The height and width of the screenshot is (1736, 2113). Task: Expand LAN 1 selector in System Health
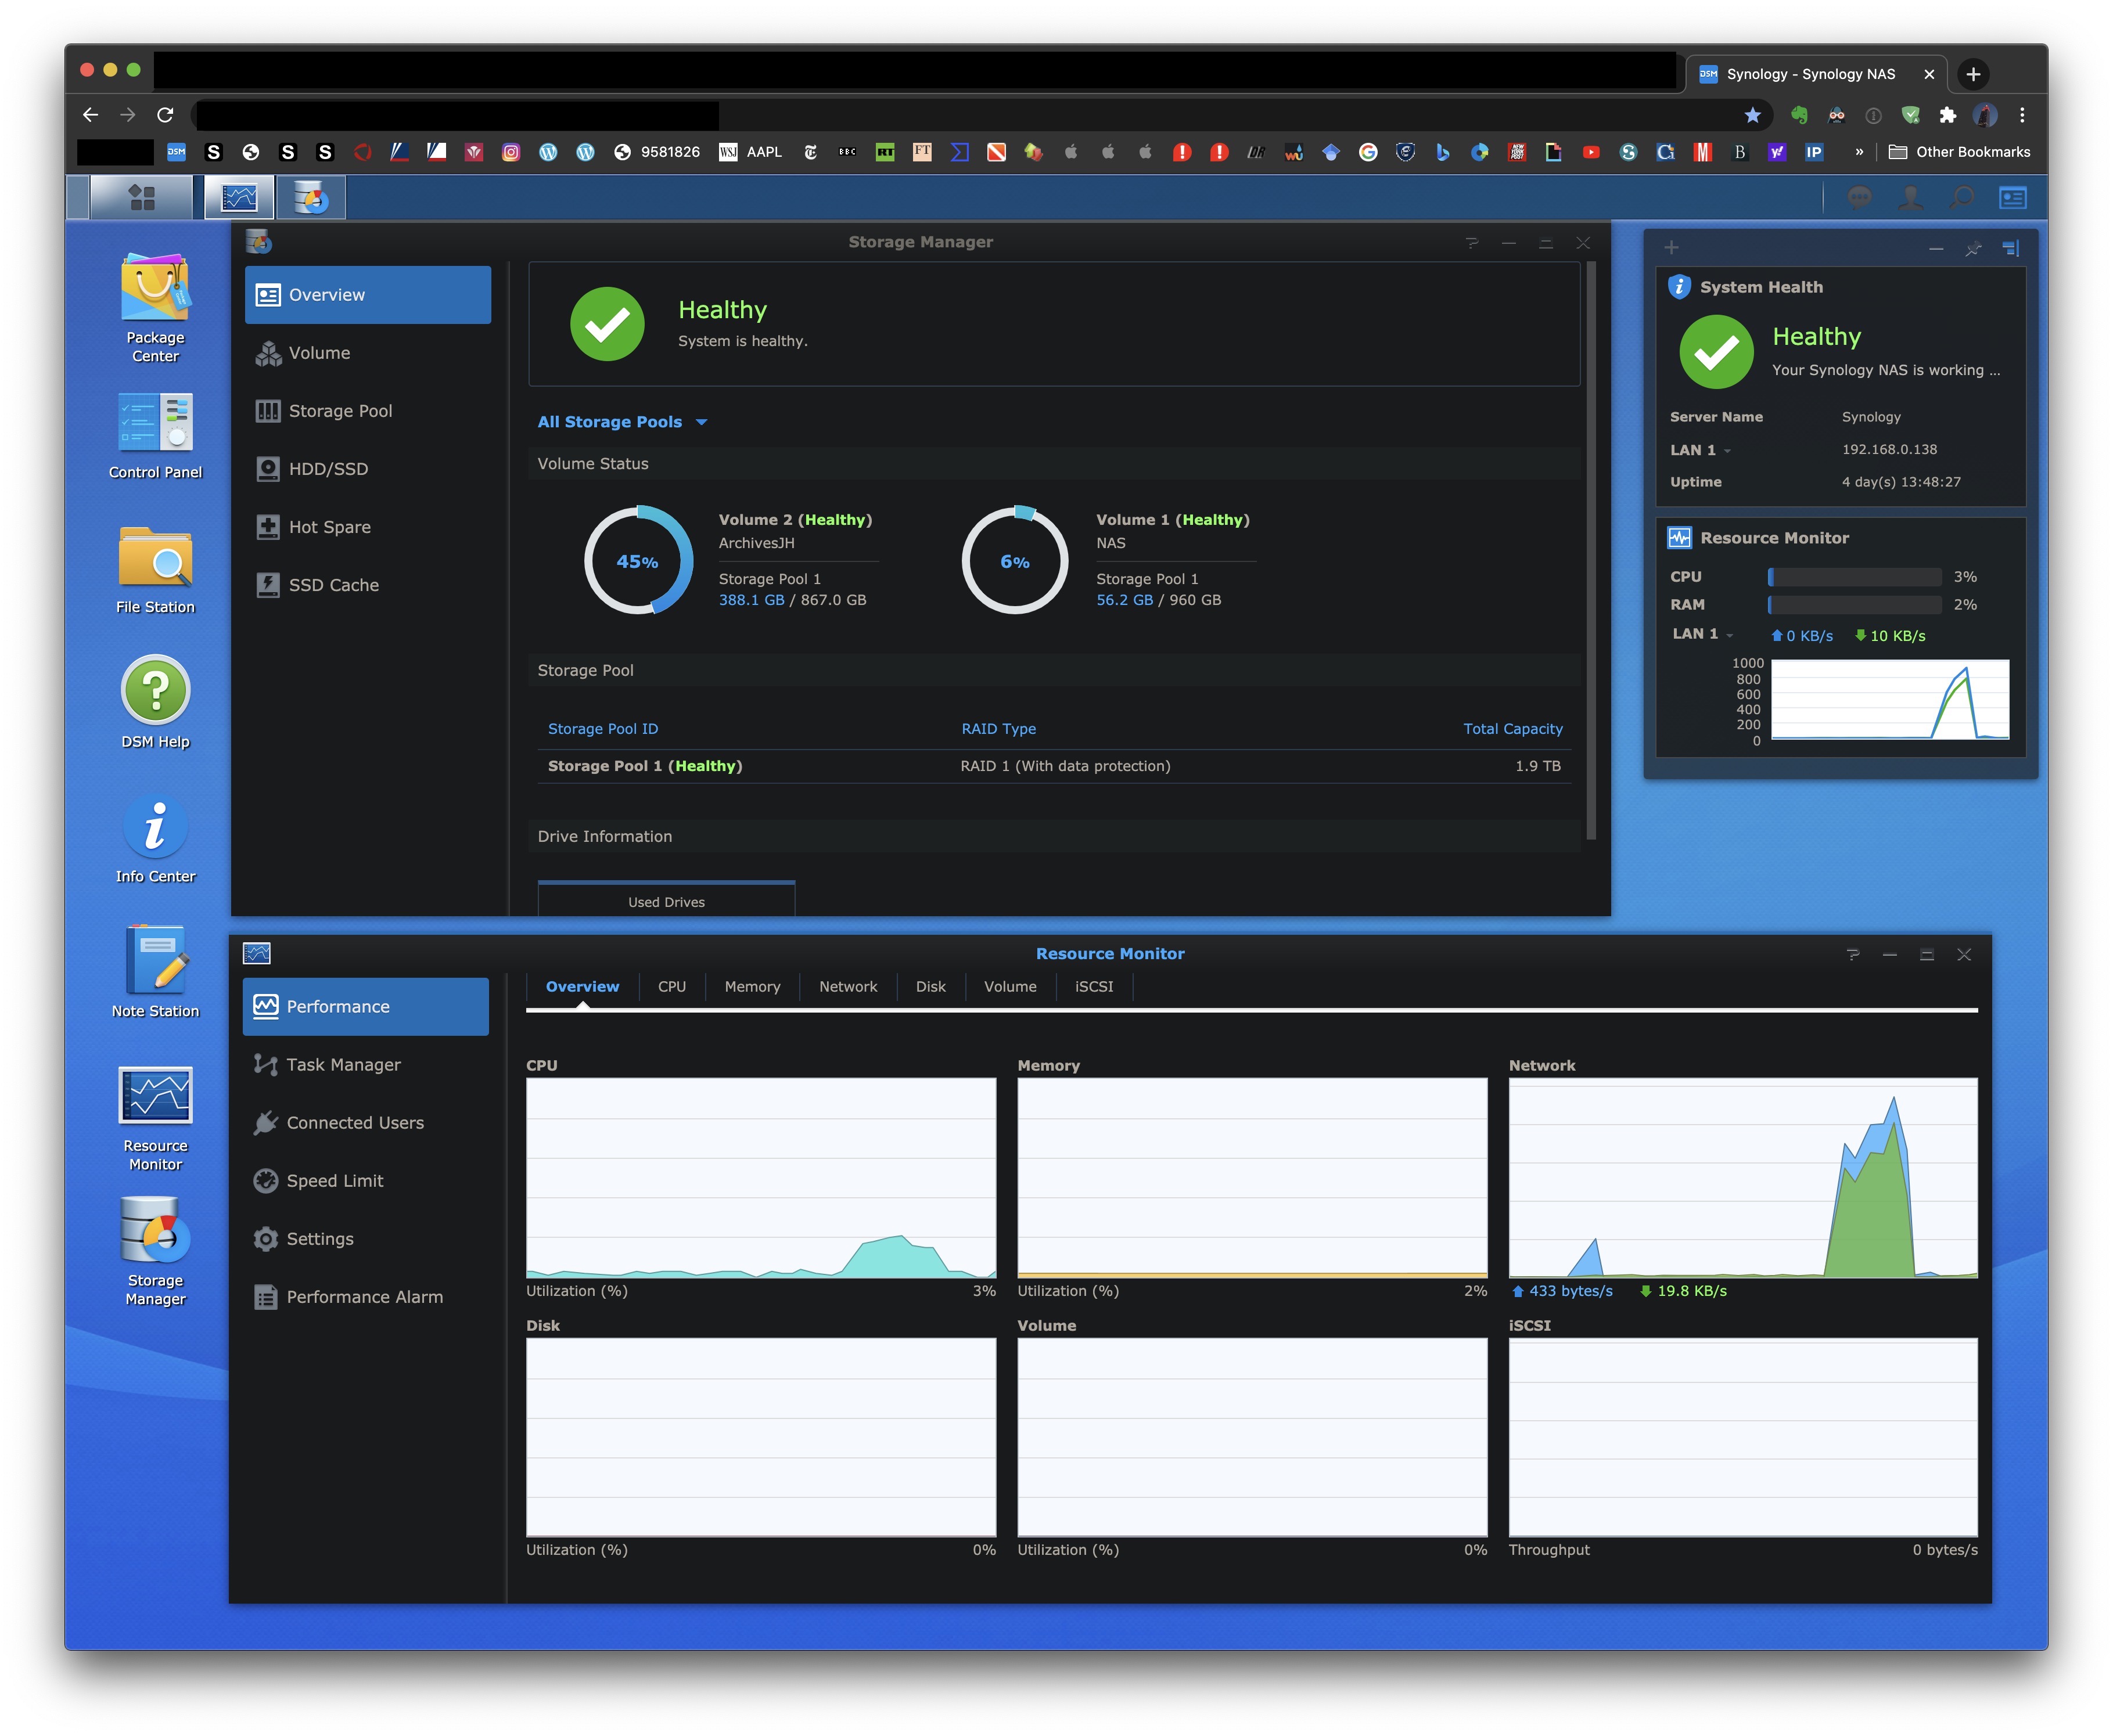click(x=1700, y=450)
